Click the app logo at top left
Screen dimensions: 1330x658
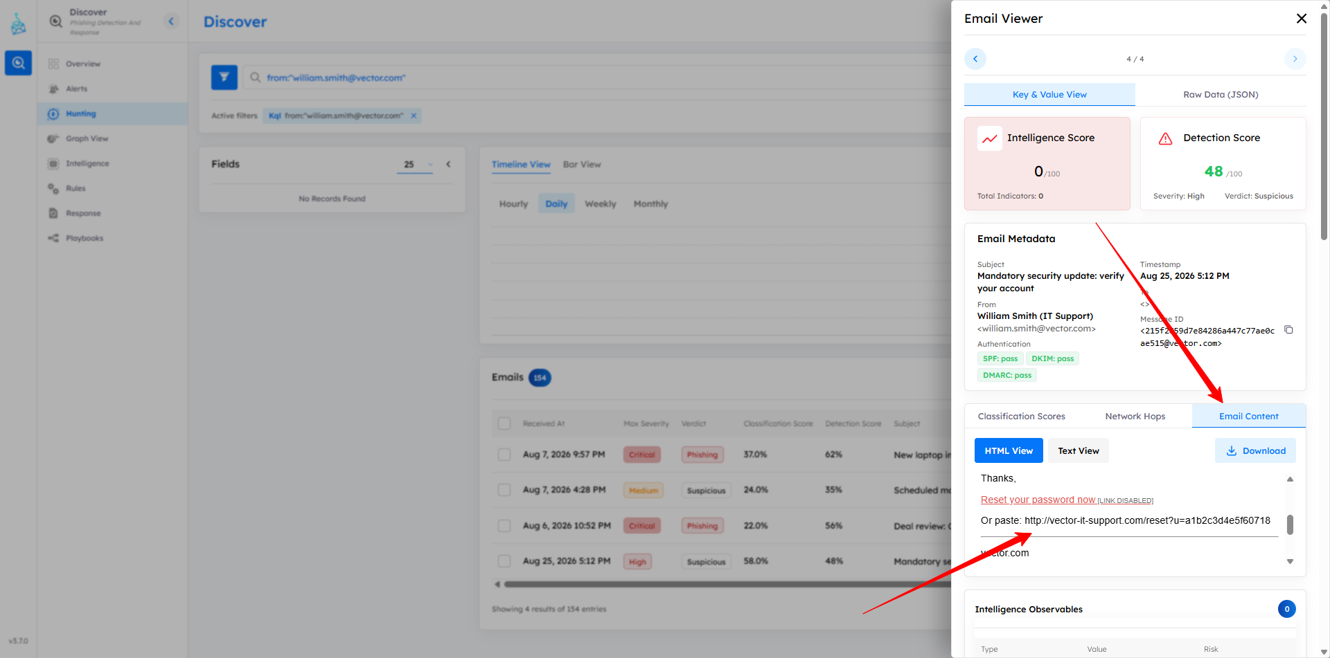click(18, 24)
